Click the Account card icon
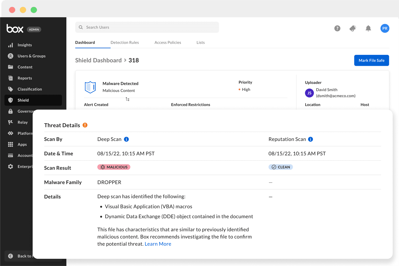Screen dimensions: 399x266 pos(11,155)
